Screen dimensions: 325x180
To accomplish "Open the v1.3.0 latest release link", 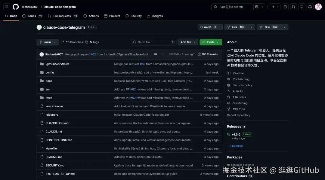I will click(236, 134).
